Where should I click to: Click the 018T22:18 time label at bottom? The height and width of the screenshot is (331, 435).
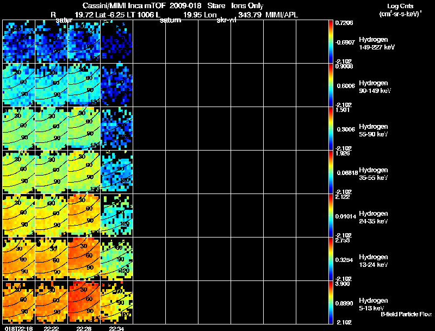coord(18,328)
